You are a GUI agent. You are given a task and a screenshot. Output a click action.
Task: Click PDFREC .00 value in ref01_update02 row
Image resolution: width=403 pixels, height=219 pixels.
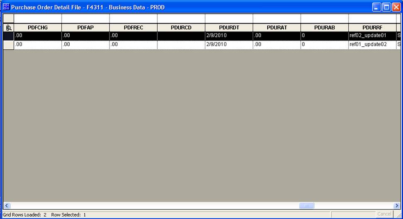(133, 45)
